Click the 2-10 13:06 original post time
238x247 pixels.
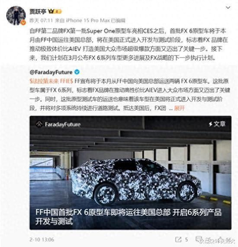pyautogui.click(x=42, y=240)
